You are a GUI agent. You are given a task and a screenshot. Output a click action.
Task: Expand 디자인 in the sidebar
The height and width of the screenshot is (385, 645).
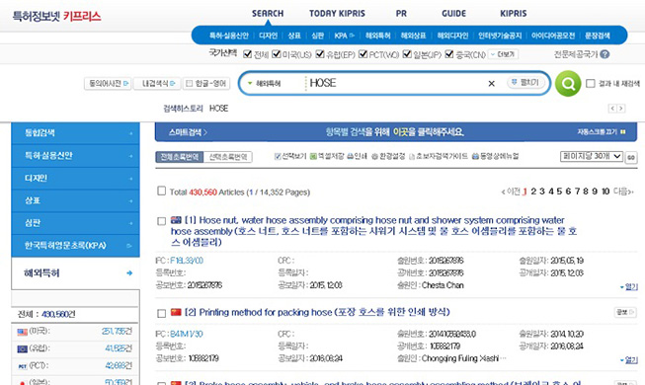(76, 178)
